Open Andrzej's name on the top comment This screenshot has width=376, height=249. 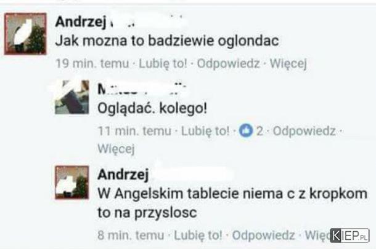[80, 22]
